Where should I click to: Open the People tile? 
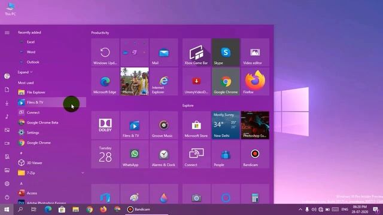coord(226,154)
